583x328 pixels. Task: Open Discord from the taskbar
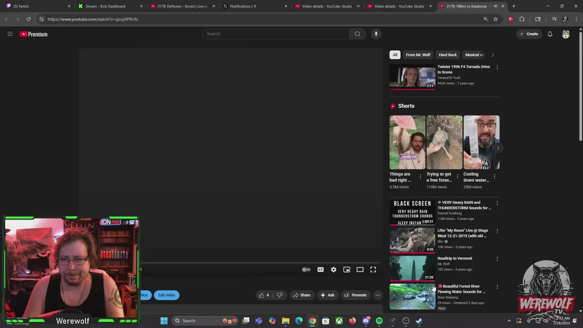point(366,321)
